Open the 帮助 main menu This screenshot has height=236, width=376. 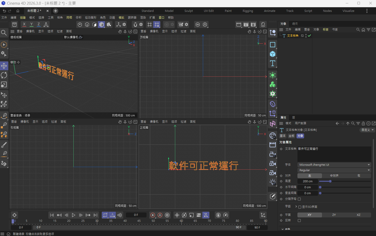[171, 18]
